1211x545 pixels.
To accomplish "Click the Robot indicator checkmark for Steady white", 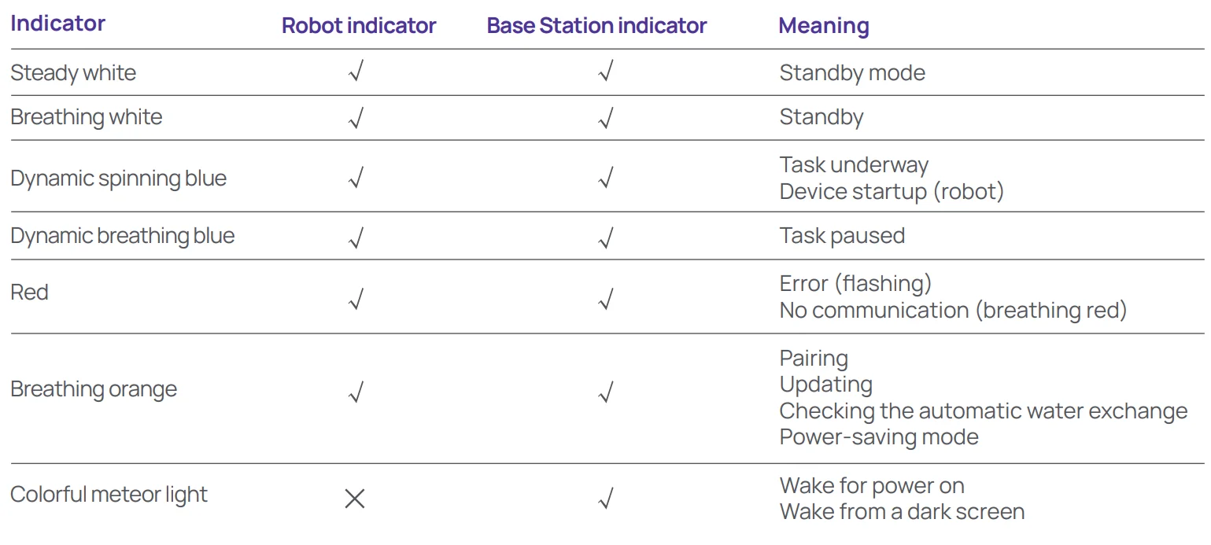I will point(356,73).
